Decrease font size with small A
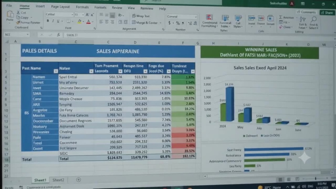Viewport: 336px width, 189px height. 92,15
